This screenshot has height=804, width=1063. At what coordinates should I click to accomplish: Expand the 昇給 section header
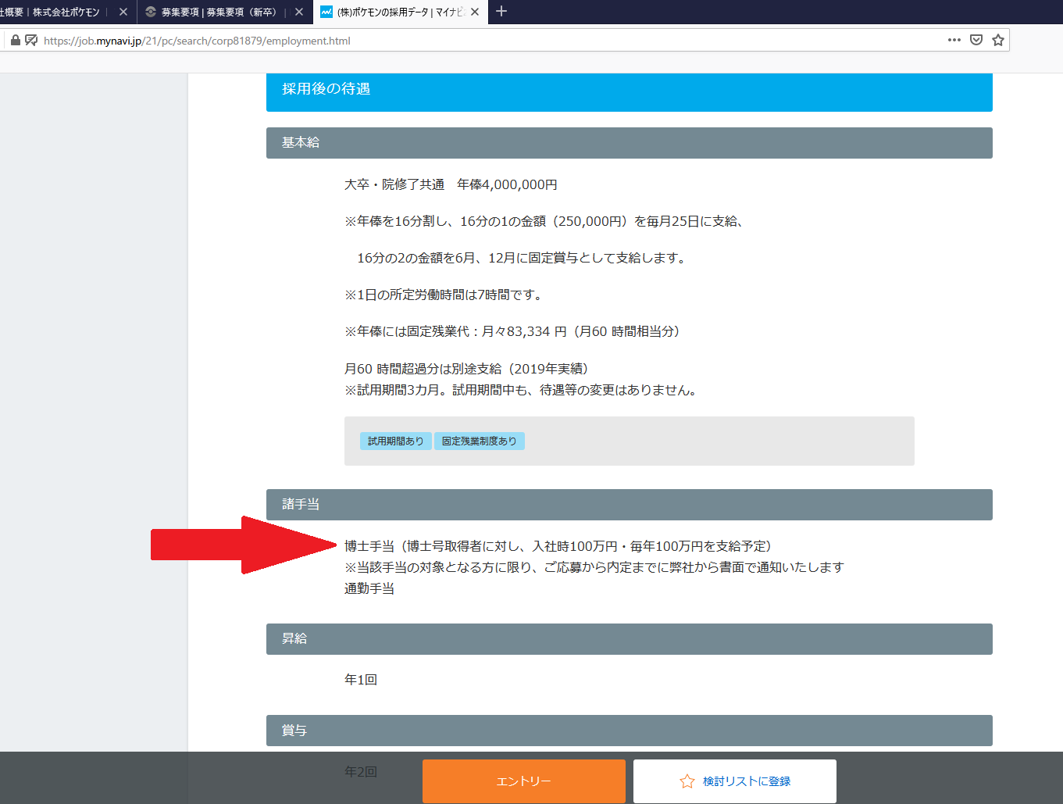(x=629, y=638)
